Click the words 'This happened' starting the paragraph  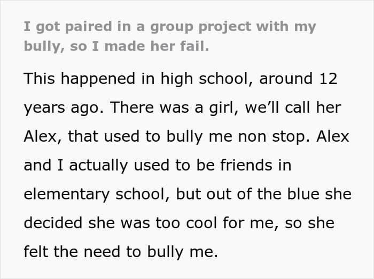pyautogui.click(x=80, y=79)
